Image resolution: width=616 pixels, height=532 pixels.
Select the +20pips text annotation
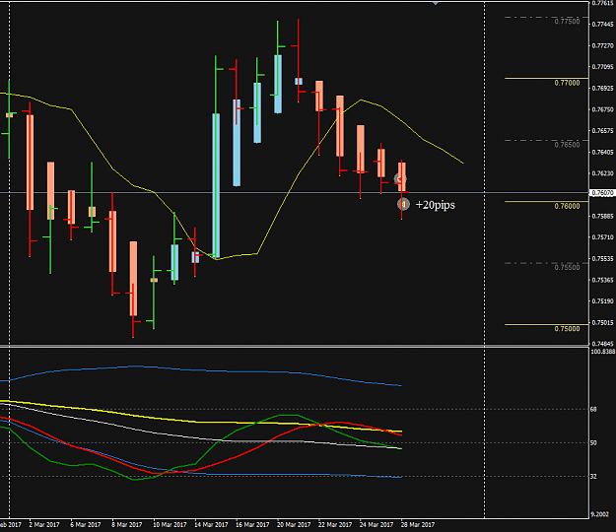[x=436, y=205]
